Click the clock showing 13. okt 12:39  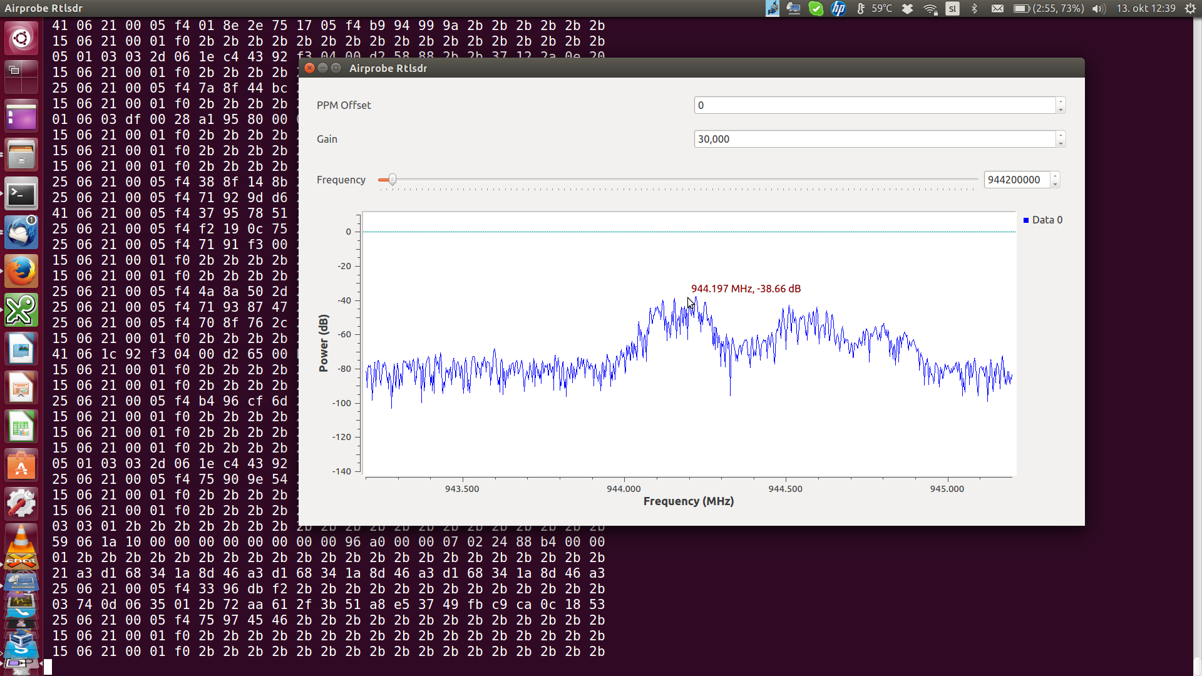point(1146,8)
